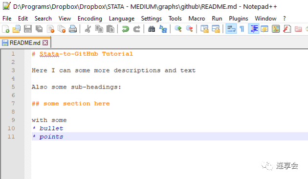Open the Plugins menu
The image size is (308, 179).
pos(239,19)
